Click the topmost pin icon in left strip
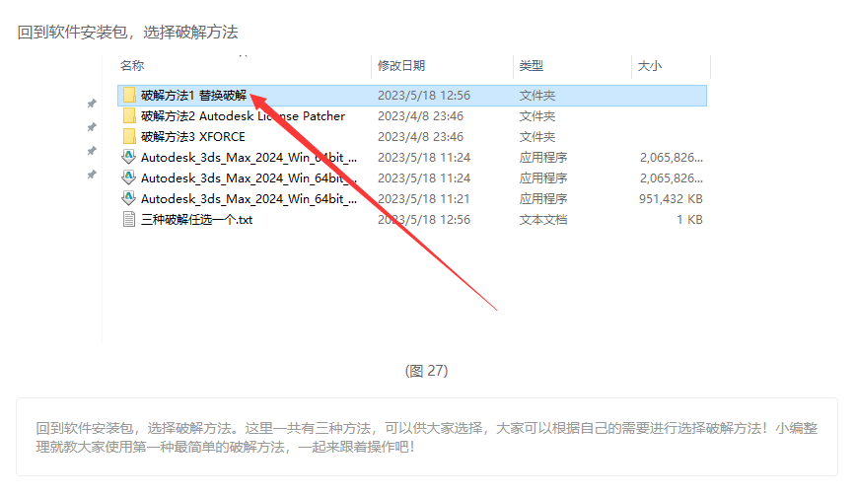The image size is (855, 497). pyautogui.click(x=92, y=104)
